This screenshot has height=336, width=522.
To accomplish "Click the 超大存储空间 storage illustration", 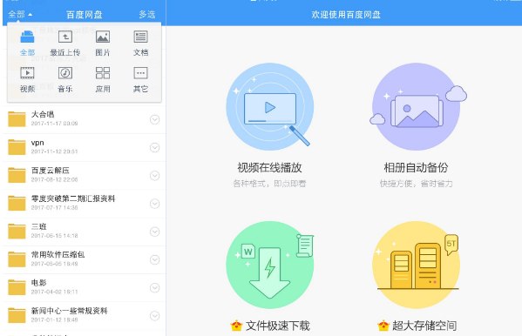I will 417,265.
